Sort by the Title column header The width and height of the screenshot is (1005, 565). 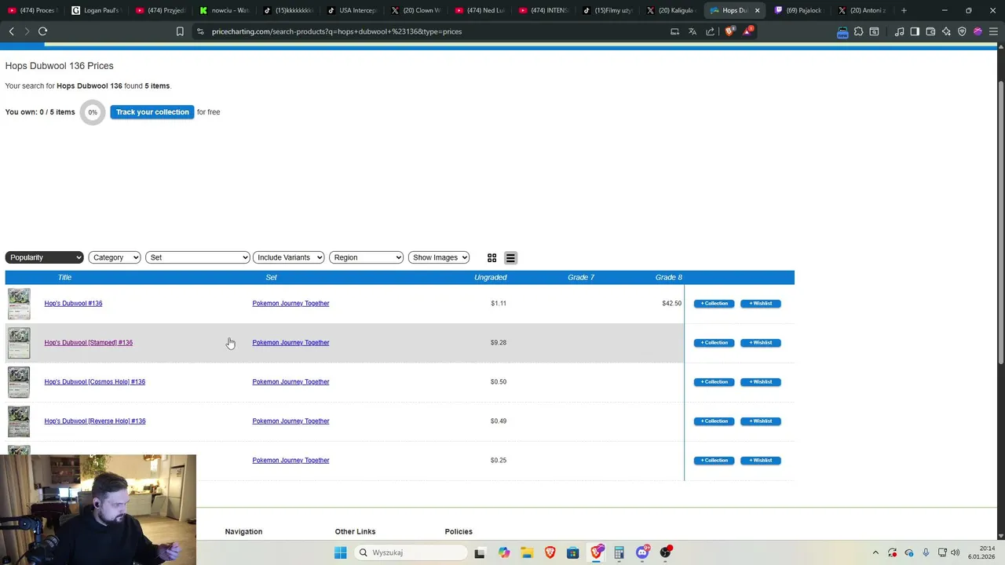(64, 277)
